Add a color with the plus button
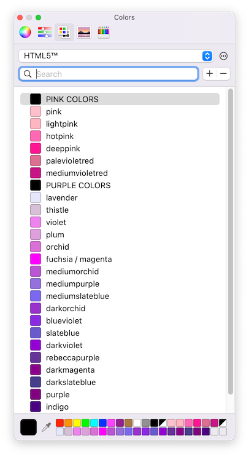The width and height of the screenshot is (249, 457). tap(210, 74)
